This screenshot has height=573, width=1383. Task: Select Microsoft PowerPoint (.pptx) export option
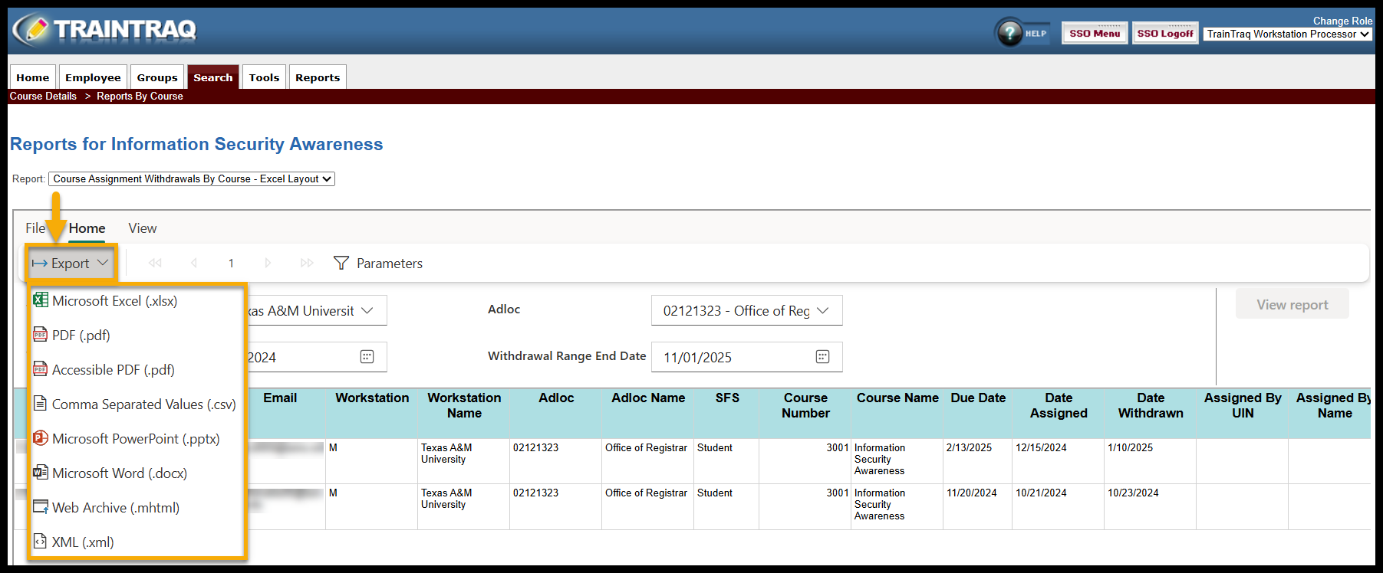coord(135,439)
